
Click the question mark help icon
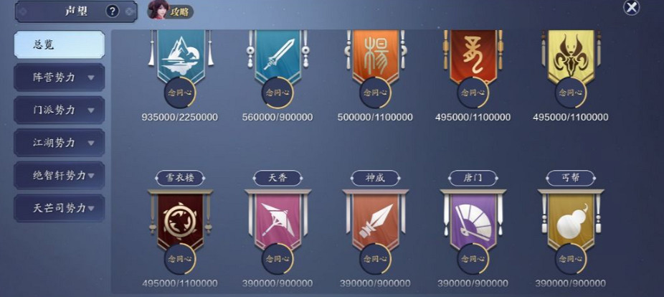(x=112, y=11)
